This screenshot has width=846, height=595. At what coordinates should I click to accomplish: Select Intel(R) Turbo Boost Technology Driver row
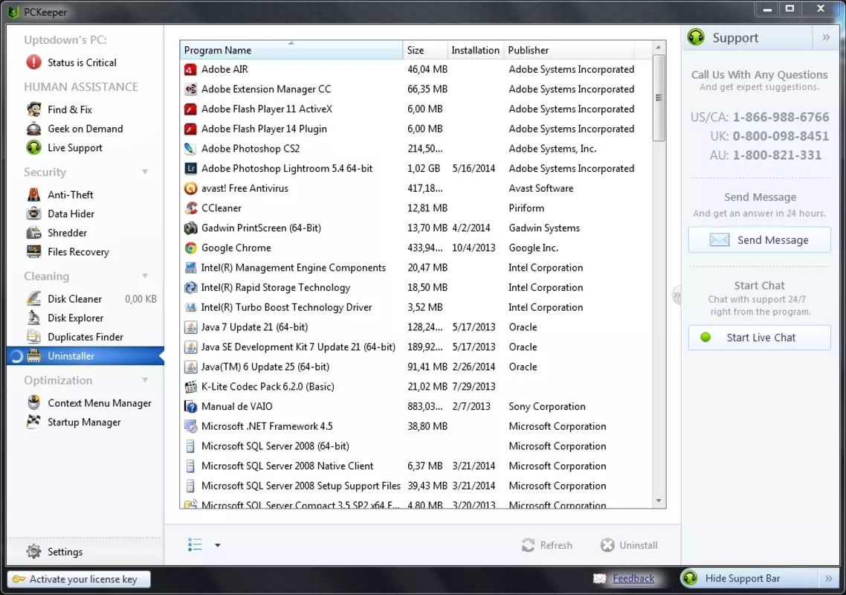(416, 307)
